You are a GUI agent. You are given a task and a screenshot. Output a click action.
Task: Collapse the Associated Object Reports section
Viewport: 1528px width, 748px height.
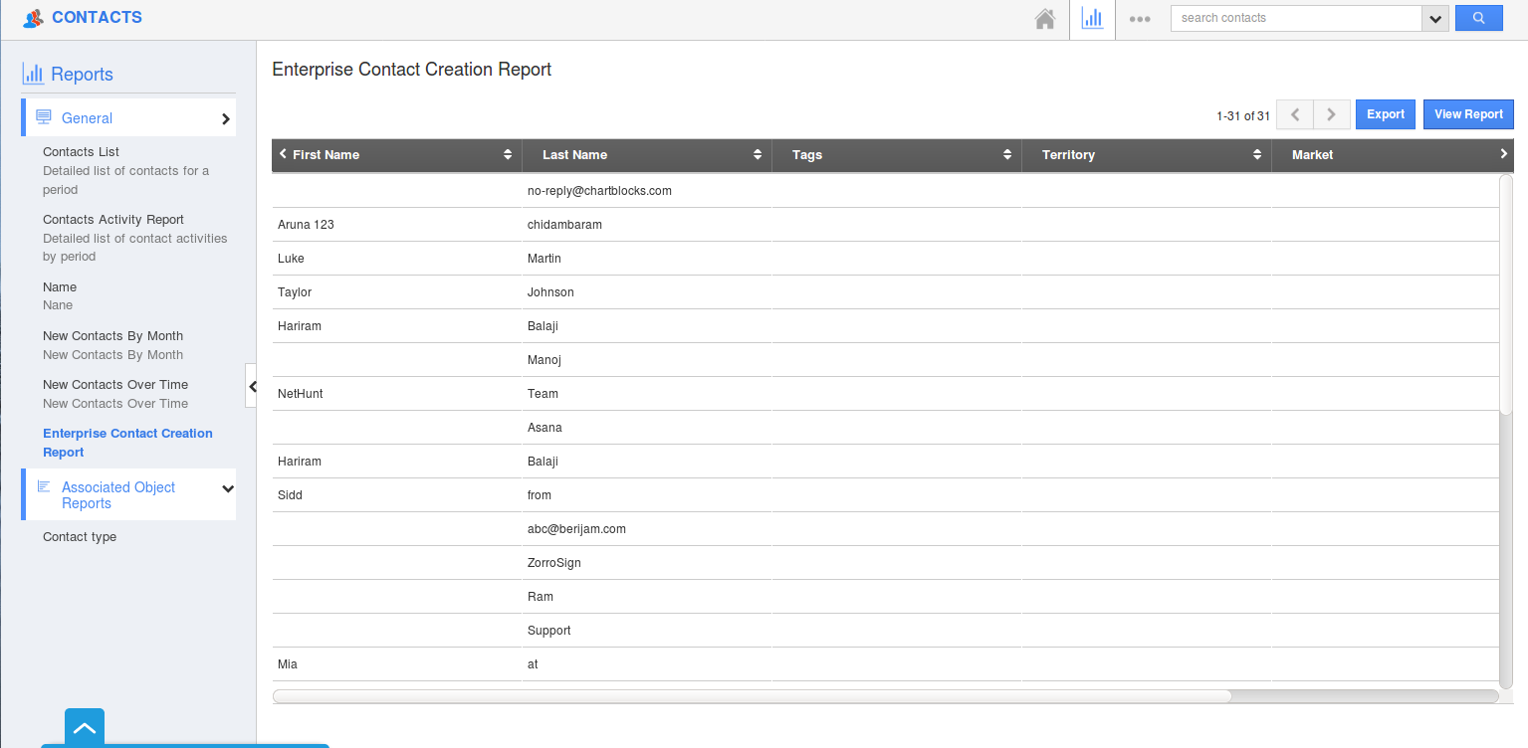click(228, 488)
